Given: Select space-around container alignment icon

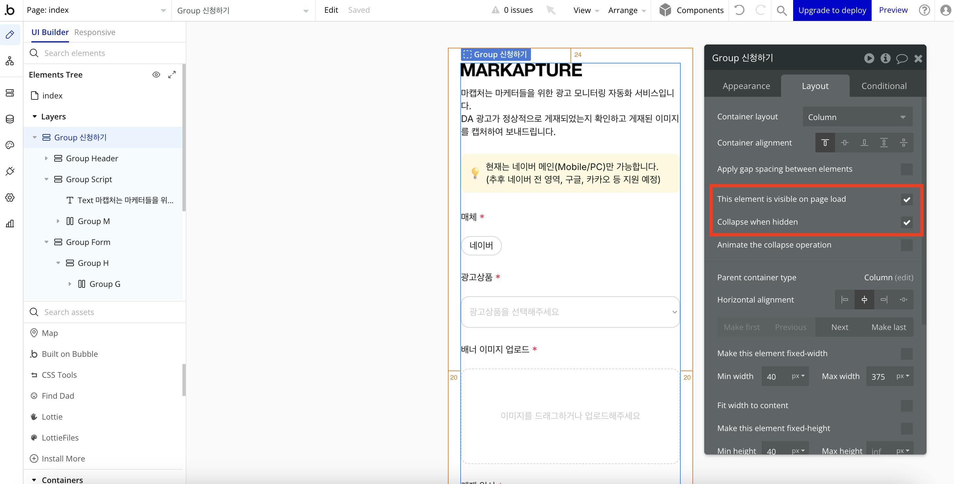Looking at the screenshot, I should click(903, 143).
